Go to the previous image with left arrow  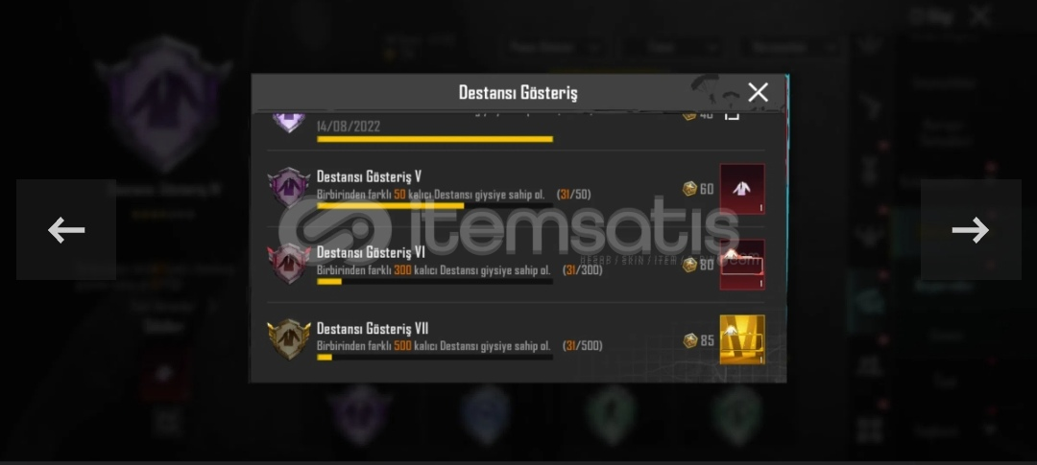tap(66, 230)
